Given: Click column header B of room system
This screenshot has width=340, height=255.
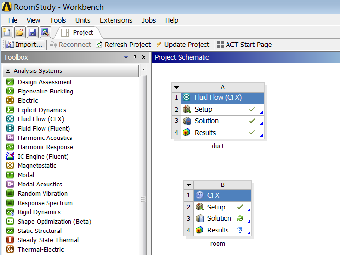Looking at the screenshot, I should click(223, 185).
